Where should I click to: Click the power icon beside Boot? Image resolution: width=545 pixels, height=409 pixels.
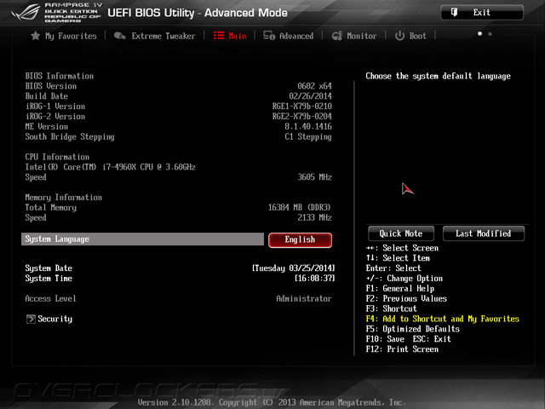tap(399, 36)
